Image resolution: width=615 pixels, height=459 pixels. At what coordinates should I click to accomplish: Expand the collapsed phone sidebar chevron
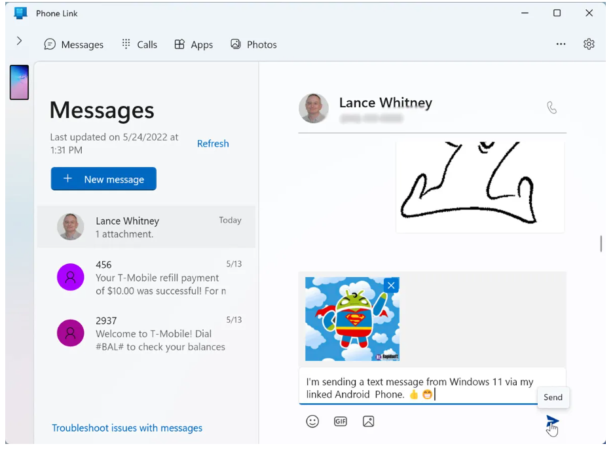click(19, 41)
